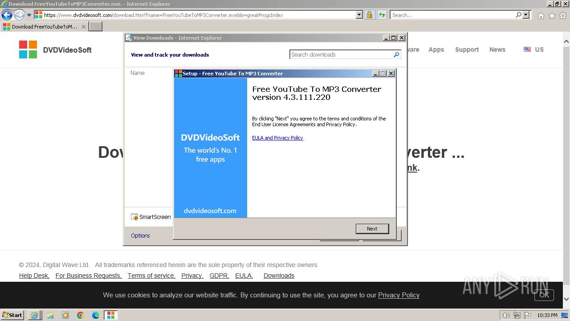Image resolution: width=570 pixels, height=321 pixels.
Task: Open the IE Tools gear icon
Action: [x=563, y=16]
